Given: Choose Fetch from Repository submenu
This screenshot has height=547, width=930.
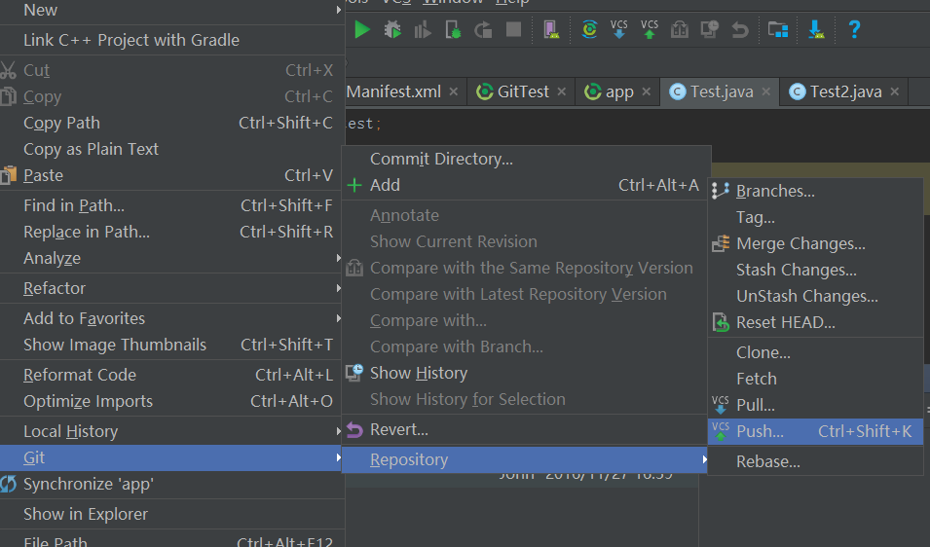Looking at the screenshot, I should click(815, 379).
